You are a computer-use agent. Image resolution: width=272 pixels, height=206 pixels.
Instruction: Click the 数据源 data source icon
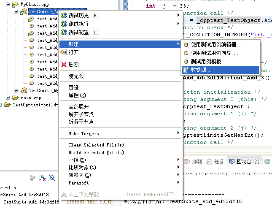(186, 70)
